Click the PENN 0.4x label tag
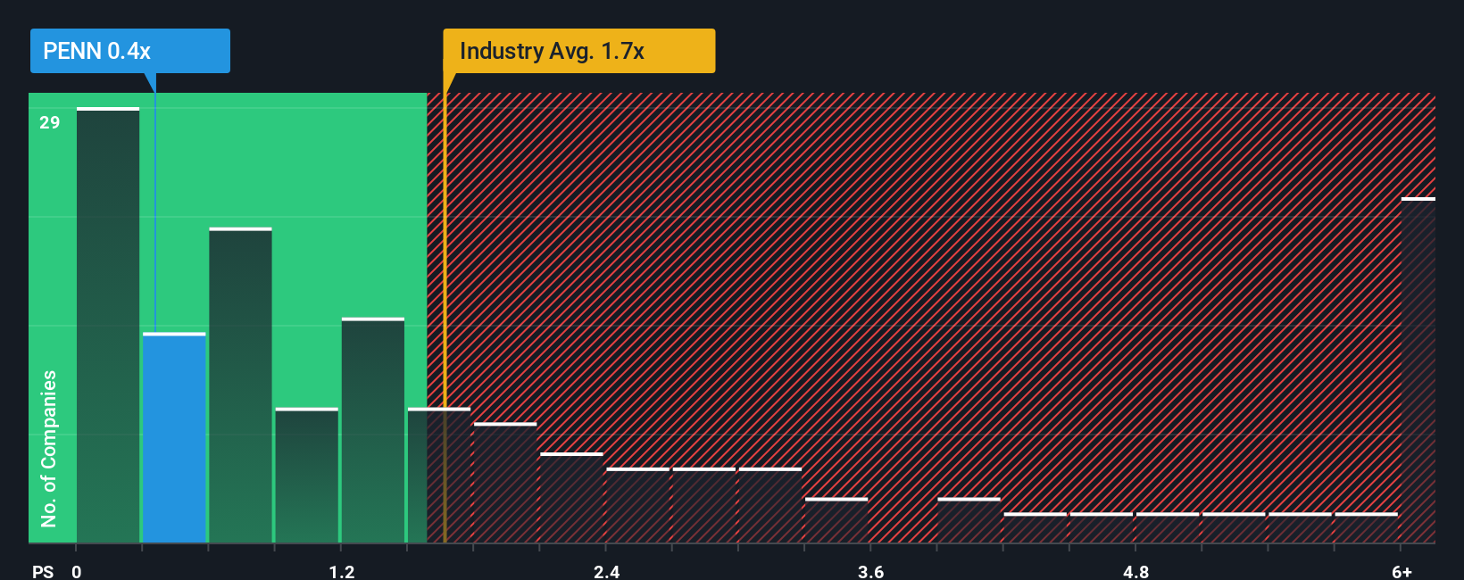The height and width of the screenshot is (580, 1464). pyautogui.click(x=130, y=51)
